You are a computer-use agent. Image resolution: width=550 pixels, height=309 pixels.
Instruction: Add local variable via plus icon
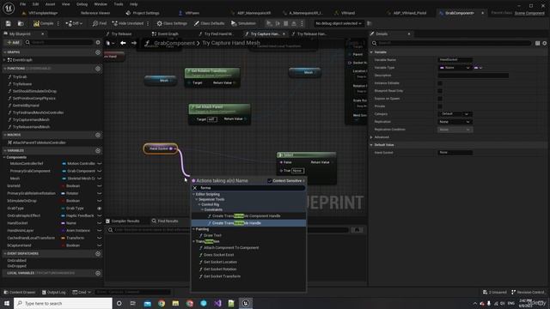(98, 273)
